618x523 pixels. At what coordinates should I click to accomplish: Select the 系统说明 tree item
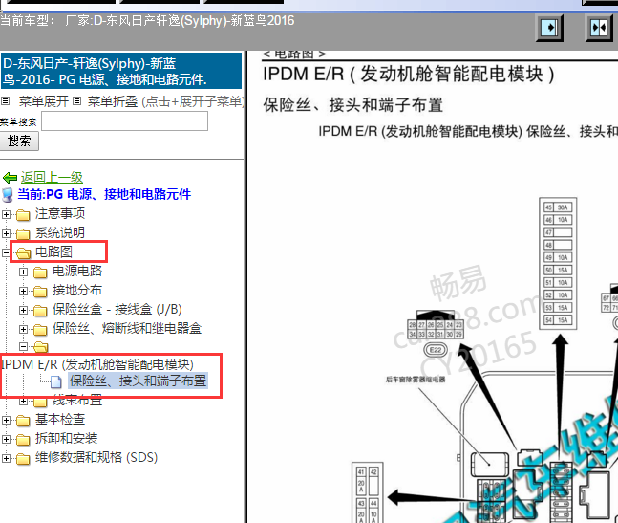[60, 232]
